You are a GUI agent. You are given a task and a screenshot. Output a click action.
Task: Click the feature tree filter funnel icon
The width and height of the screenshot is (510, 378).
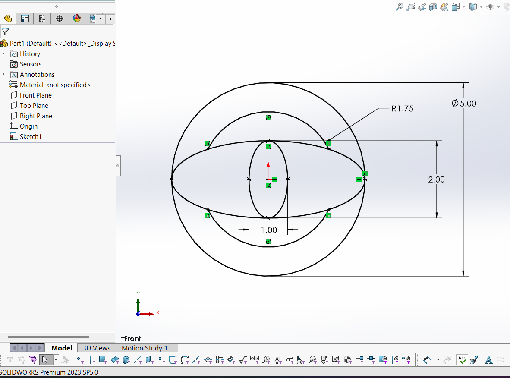(5, 31)
